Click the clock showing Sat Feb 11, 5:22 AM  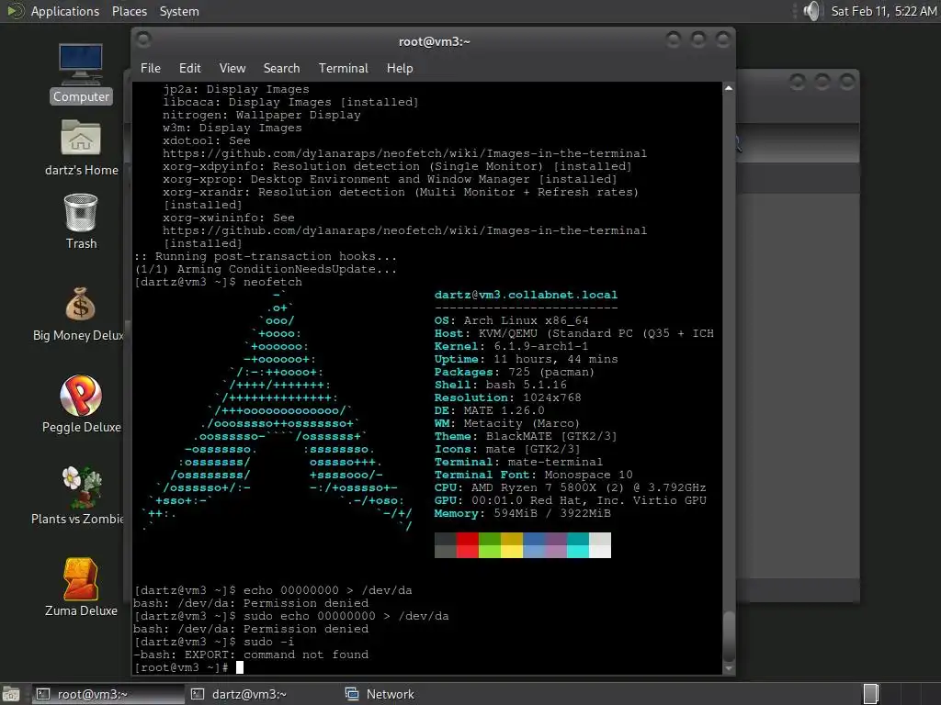click(x=883, y=11)
